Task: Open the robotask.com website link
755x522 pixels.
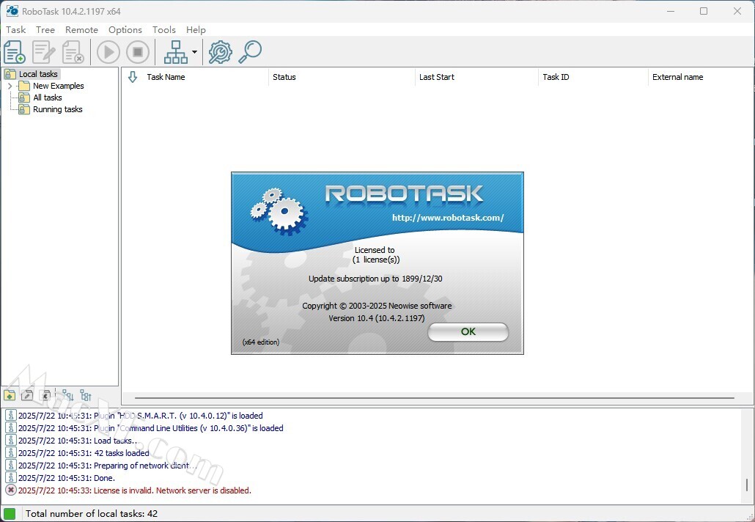Action: pos(448,218)
